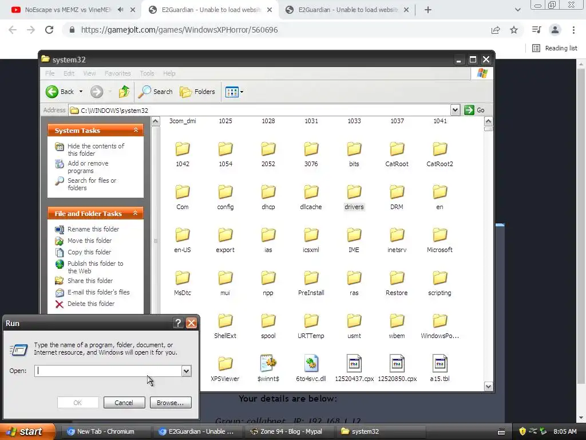Toggle the Folders pane button
Screen dimensions: 586x440
tap(197, 92)
